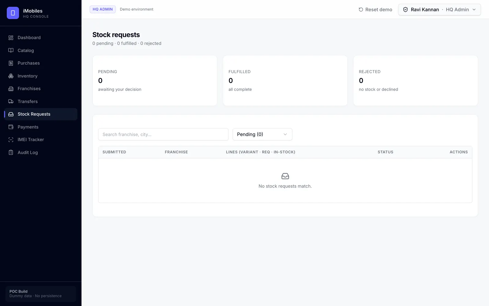The height and width of the screenshot is (306, 489).
Task: Click the Franchises building icon
Action: coord(11,89)
